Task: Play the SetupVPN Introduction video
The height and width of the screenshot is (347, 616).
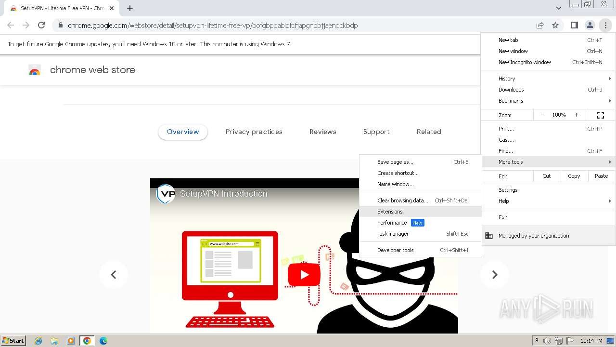Action: tap(304, 275)
